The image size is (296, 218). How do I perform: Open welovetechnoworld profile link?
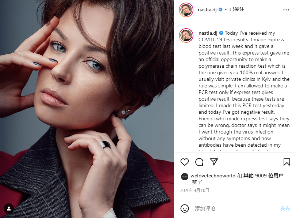(x=213, y=176)
